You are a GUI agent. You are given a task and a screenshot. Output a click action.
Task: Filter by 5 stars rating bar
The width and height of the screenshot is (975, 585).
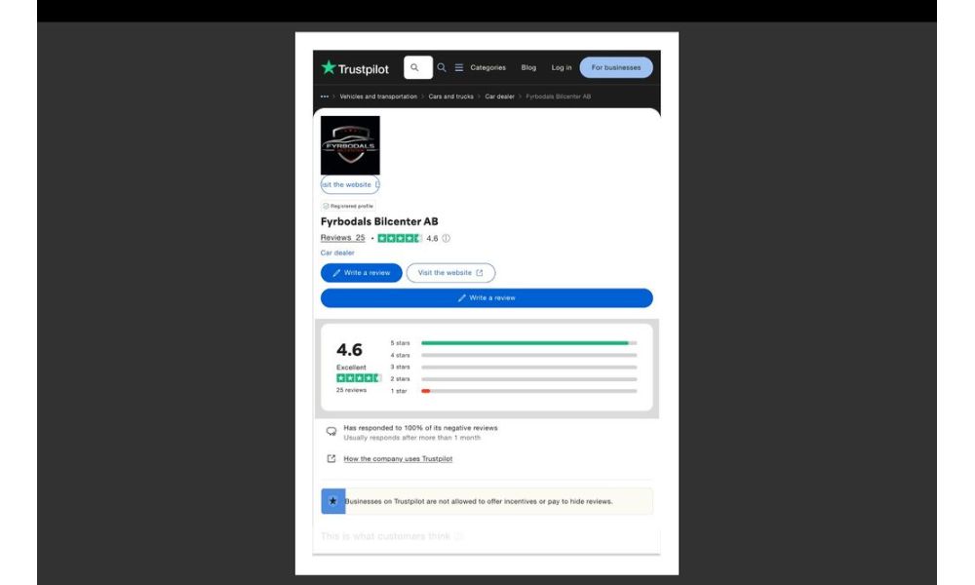pyautogui.click(x=528, y=343)
